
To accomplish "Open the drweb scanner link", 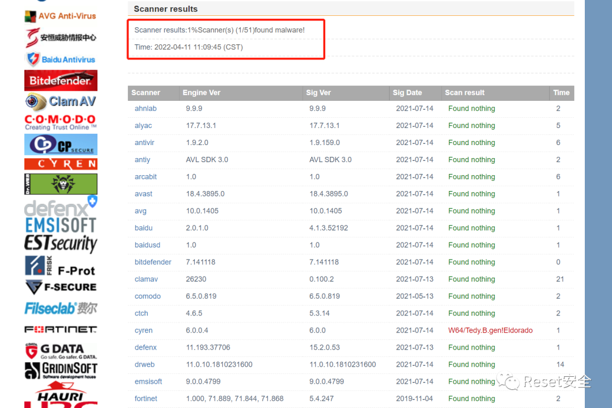I will 144,364.
